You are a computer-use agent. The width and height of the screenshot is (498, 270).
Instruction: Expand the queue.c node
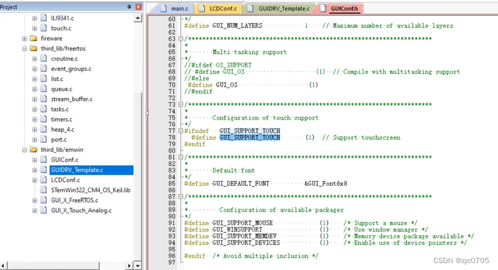click(34, 89)
